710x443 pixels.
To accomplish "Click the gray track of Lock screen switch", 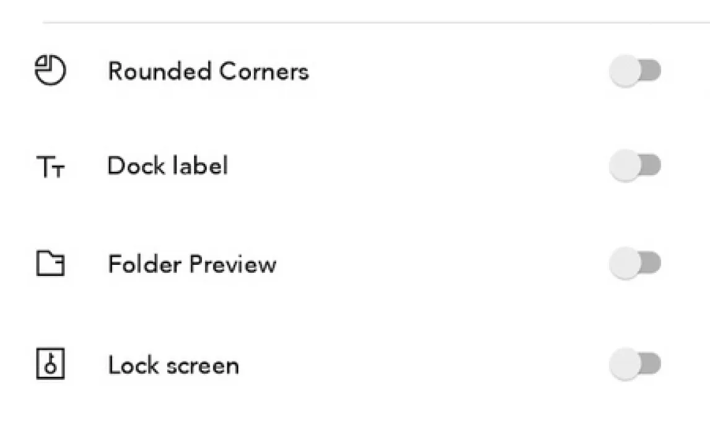I will (651, 364).
